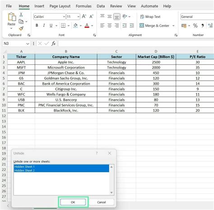Switch to the View tab
This screenshot has height=210, width=214.
(x=131, y=6)
